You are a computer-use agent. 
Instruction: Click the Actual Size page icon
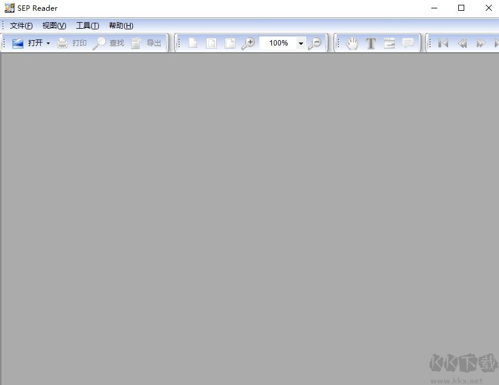(192, 43)
